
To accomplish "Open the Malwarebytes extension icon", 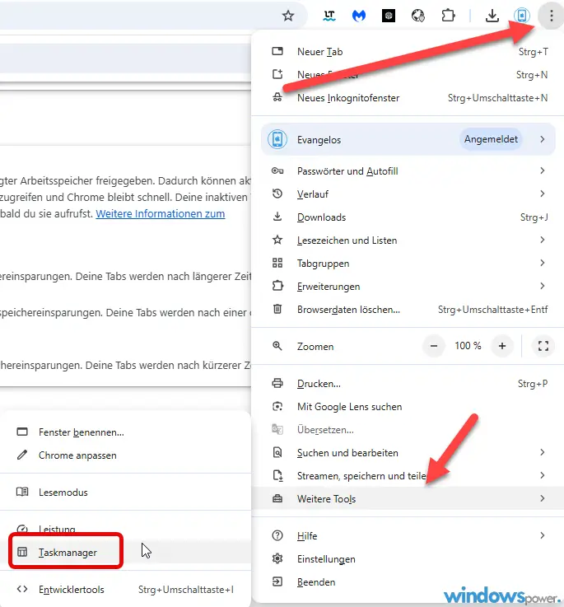I will (359, 16).
